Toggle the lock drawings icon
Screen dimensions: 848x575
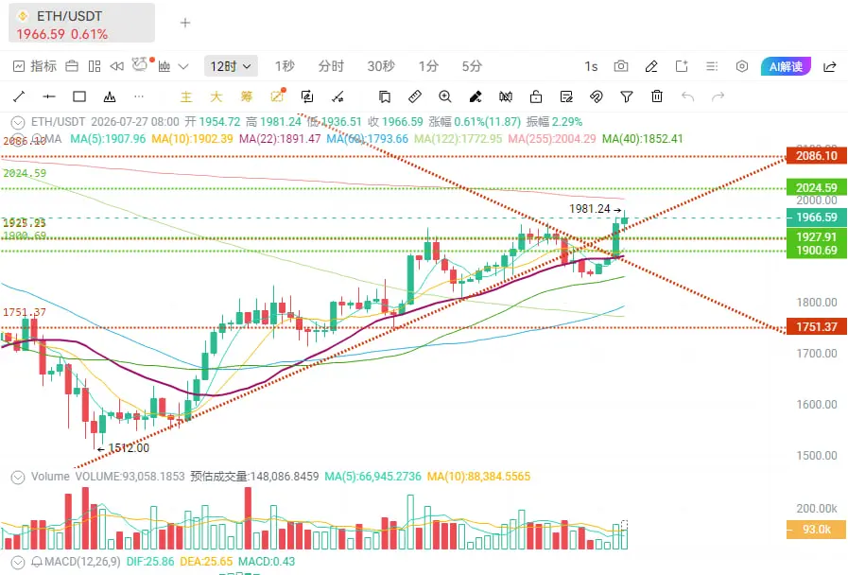coord(535,96)
